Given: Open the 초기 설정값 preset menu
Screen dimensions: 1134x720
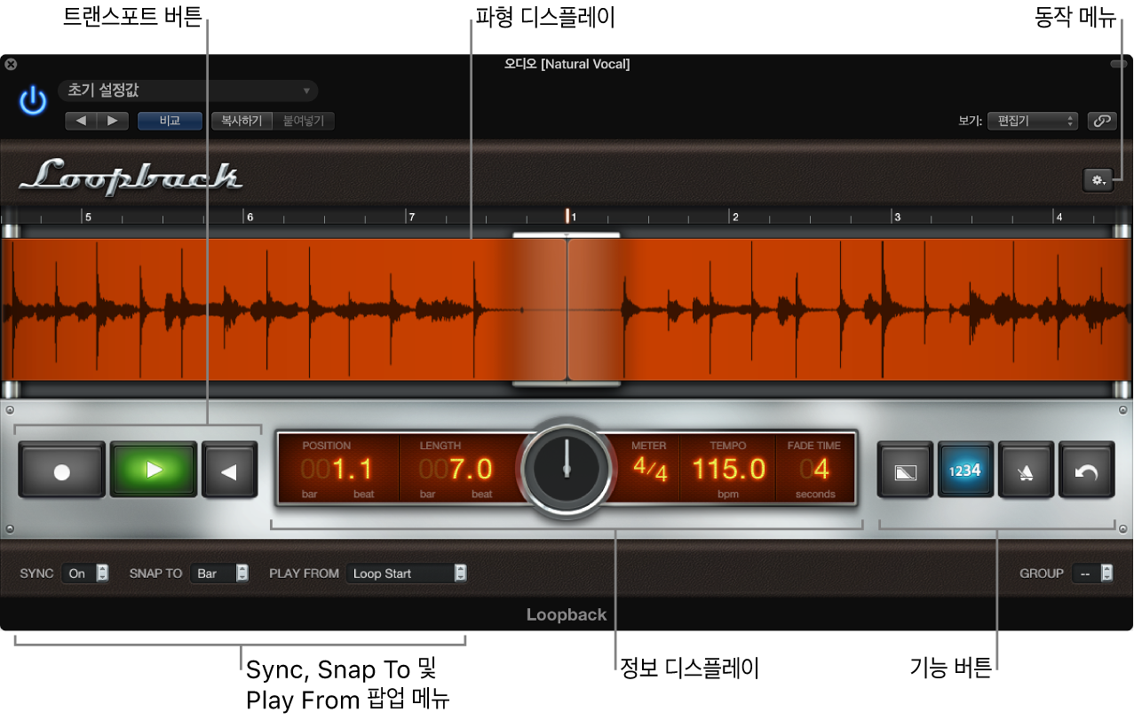Looking at the screenshot, I should click(188, 91).
